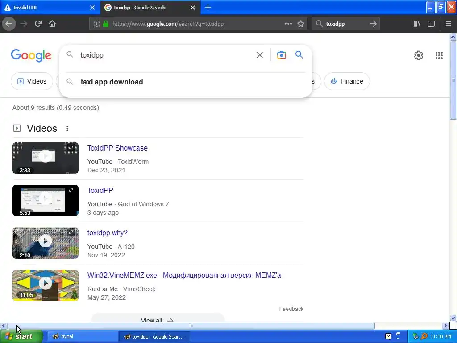
Task: Open the 'toxidpp why?' video link
Action: 107,233
